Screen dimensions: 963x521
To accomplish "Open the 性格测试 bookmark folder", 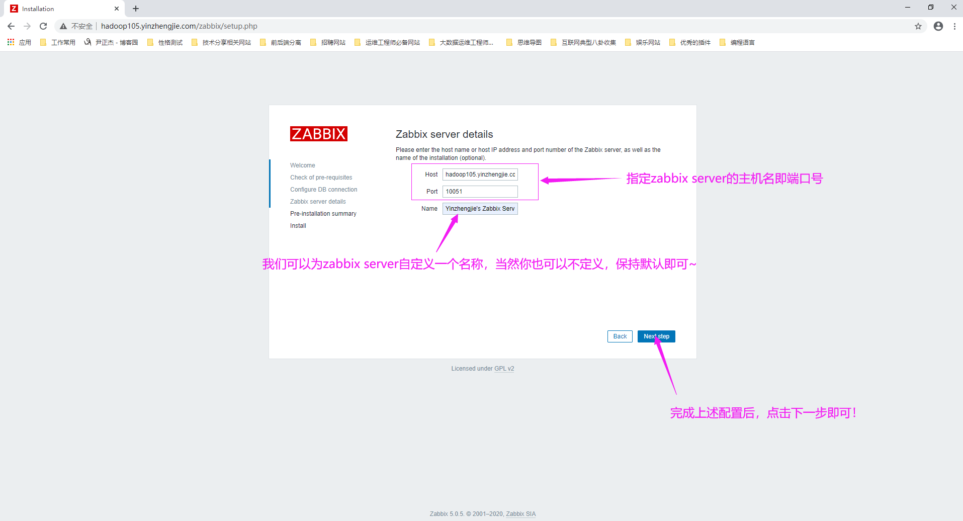I will (165, 42).
